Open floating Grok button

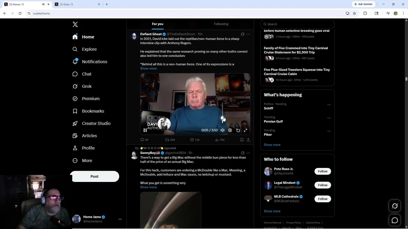pyautogui.click(x=395, y=206)
